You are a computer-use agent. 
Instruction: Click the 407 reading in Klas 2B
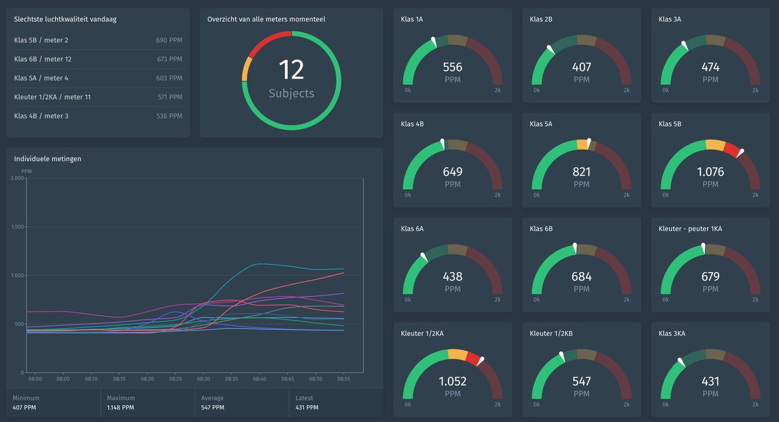tap(582, 67)
